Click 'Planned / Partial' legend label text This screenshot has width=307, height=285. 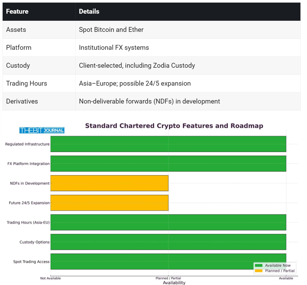coord(280,271)
